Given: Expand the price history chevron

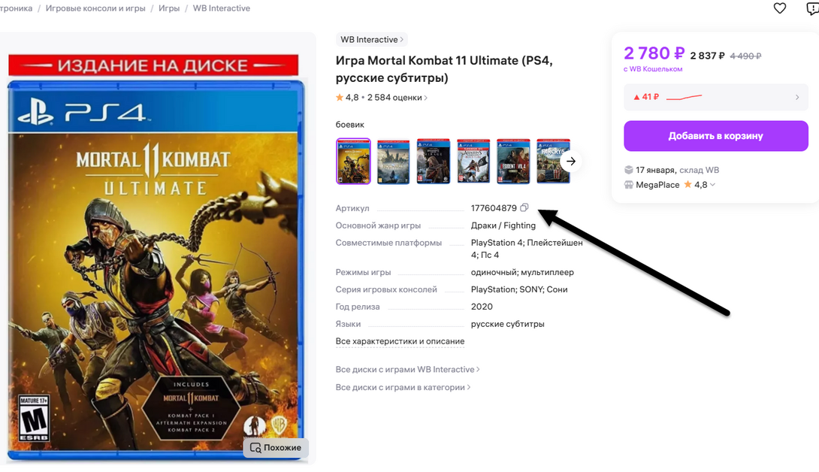Looking at the screenshot, I should tap(797, 97).
